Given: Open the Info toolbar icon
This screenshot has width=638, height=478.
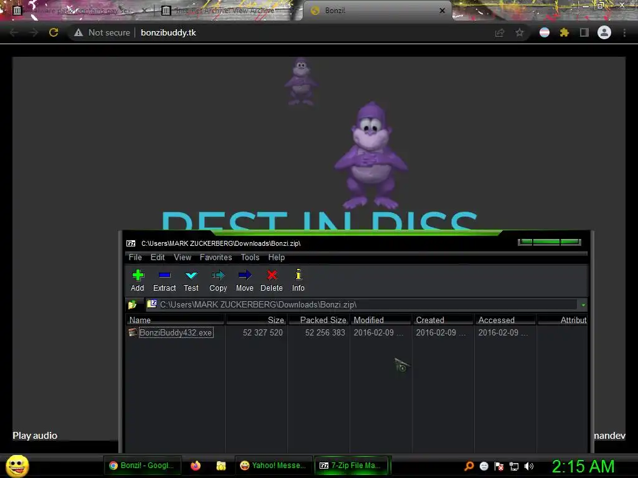Looking at the screenshot, I should point(298,280).
